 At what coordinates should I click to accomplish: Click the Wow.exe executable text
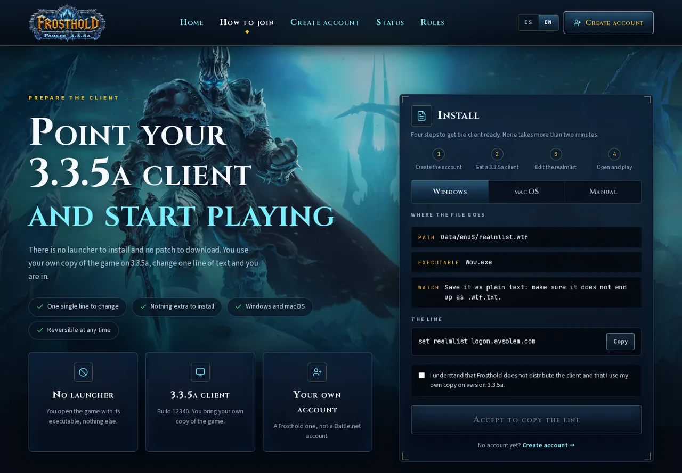[x=478, y=262]
